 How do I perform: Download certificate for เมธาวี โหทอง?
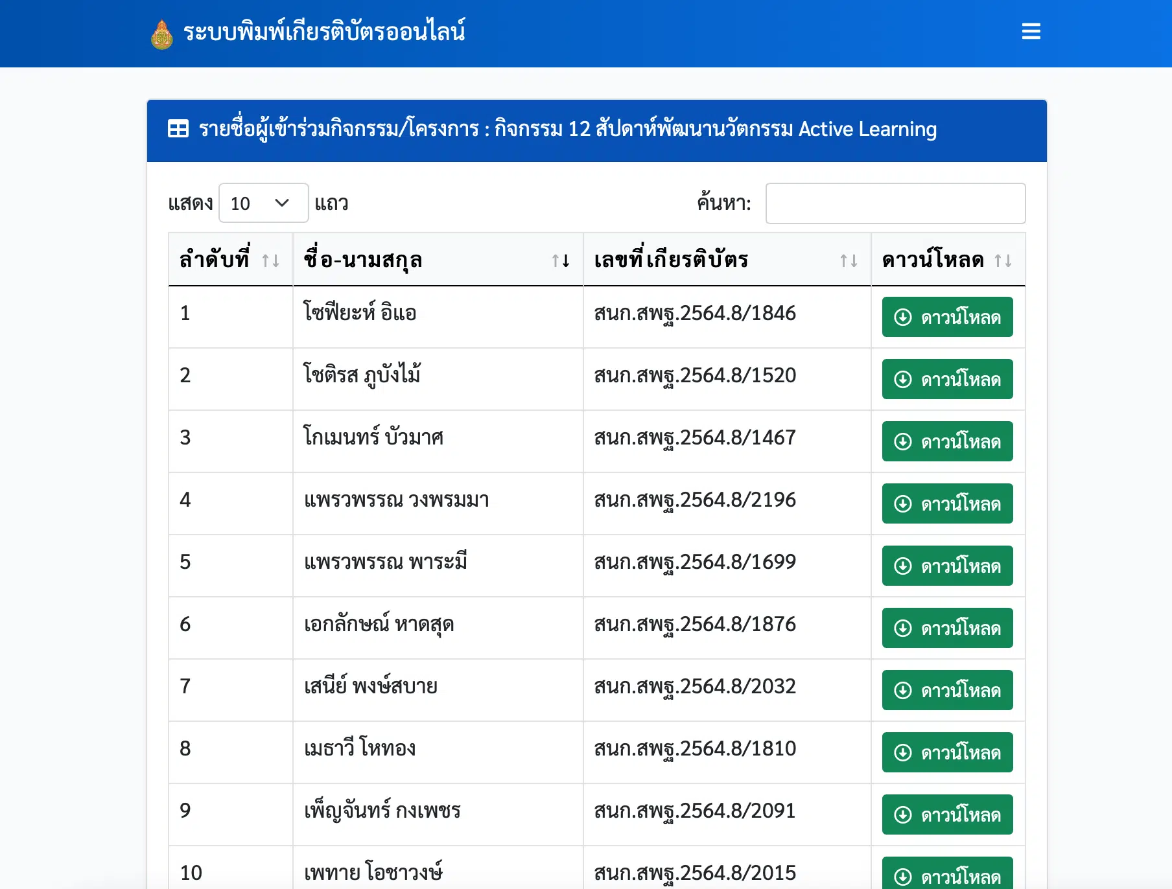947,752
